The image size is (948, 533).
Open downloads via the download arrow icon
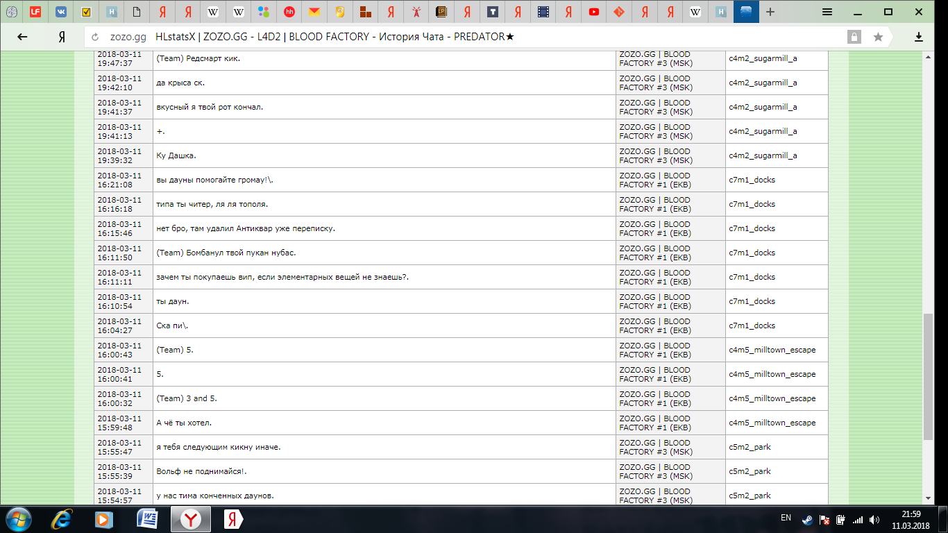[919, 37]
